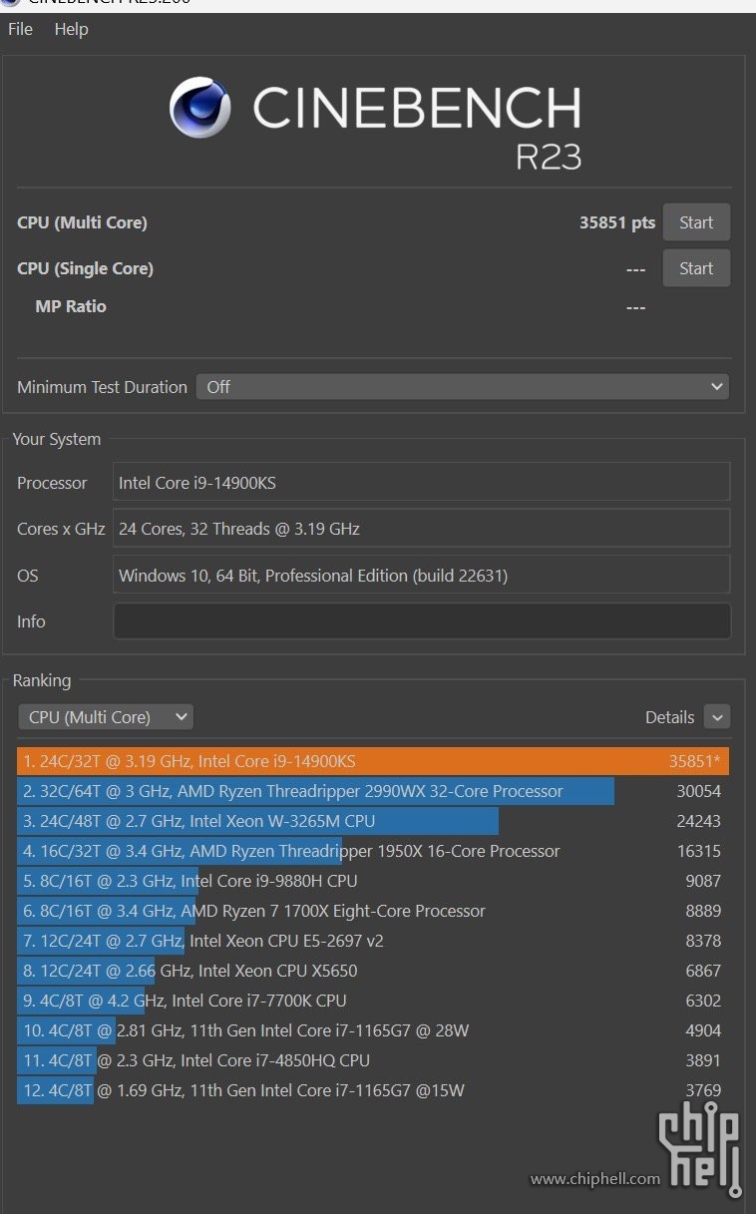
Task: Select ranking row Intel Core i9-9880H
Action: point(373,881)
